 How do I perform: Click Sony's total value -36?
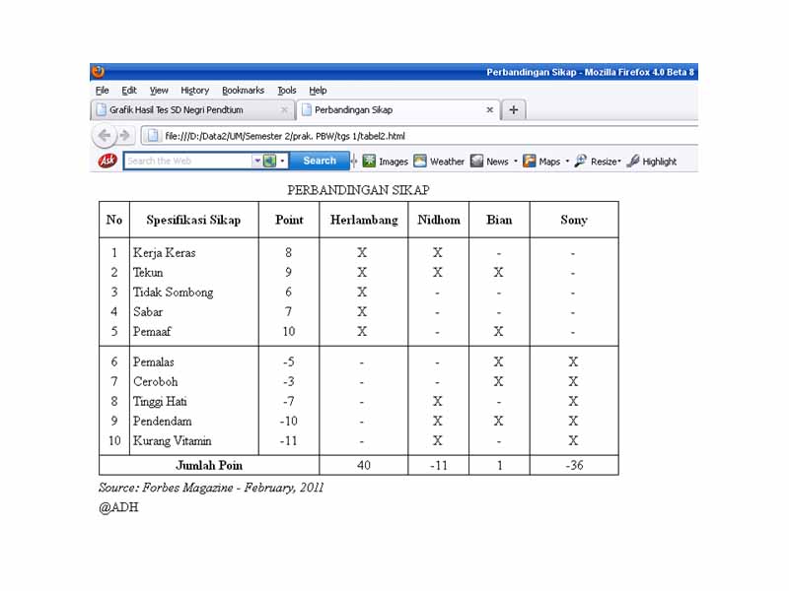(574, 465)
